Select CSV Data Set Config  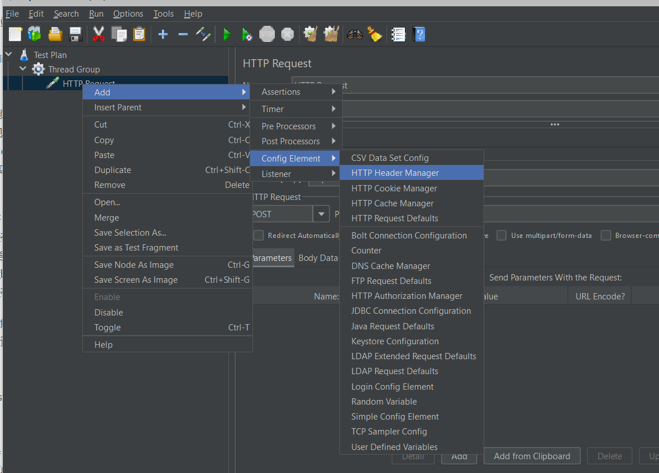tap(412, 158)
